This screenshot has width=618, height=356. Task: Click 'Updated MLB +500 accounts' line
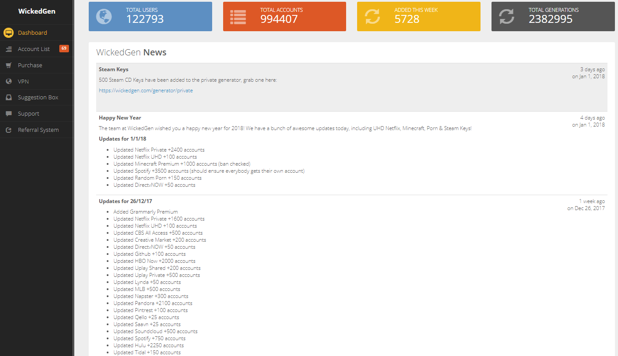pyautogui.click(x=147, y=289)
